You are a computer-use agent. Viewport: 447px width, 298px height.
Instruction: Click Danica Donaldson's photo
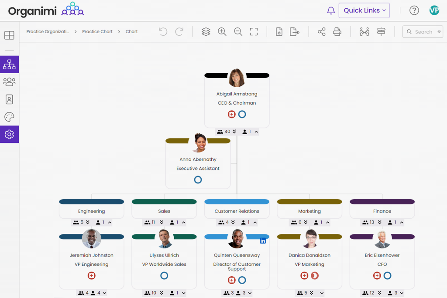[x=310, y=238]
